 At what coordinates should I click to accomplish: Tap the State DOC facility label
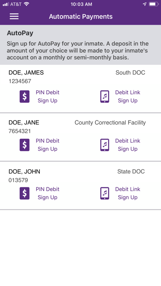pos(131,171)
